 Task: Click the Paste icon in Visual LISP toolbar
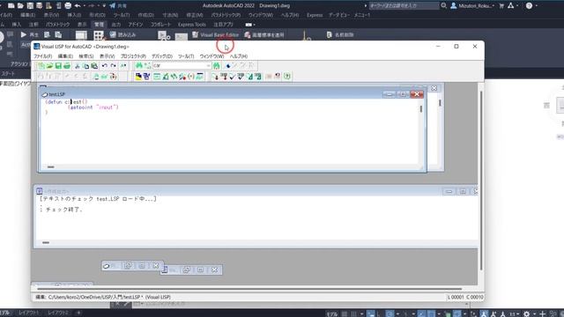click(94, 66)
